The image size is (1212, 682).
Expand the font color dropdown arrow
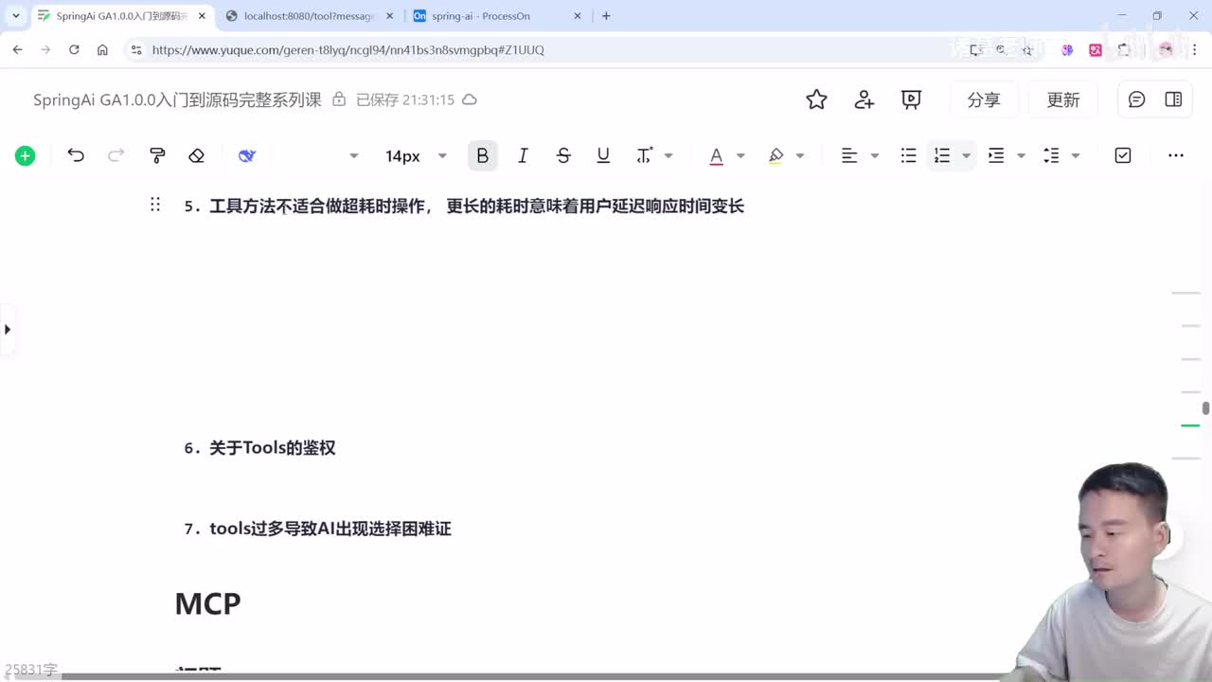coord(740,155)
